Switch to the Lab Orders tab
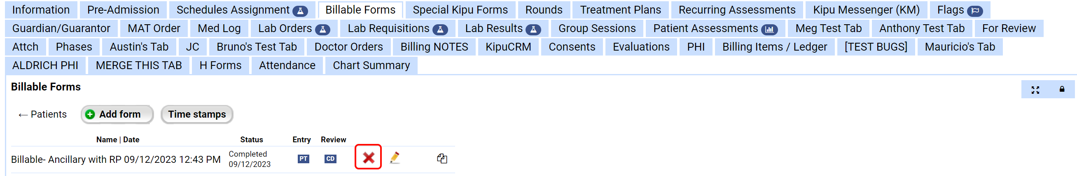This screenshot has width=1077, height=176. [294, 28]
